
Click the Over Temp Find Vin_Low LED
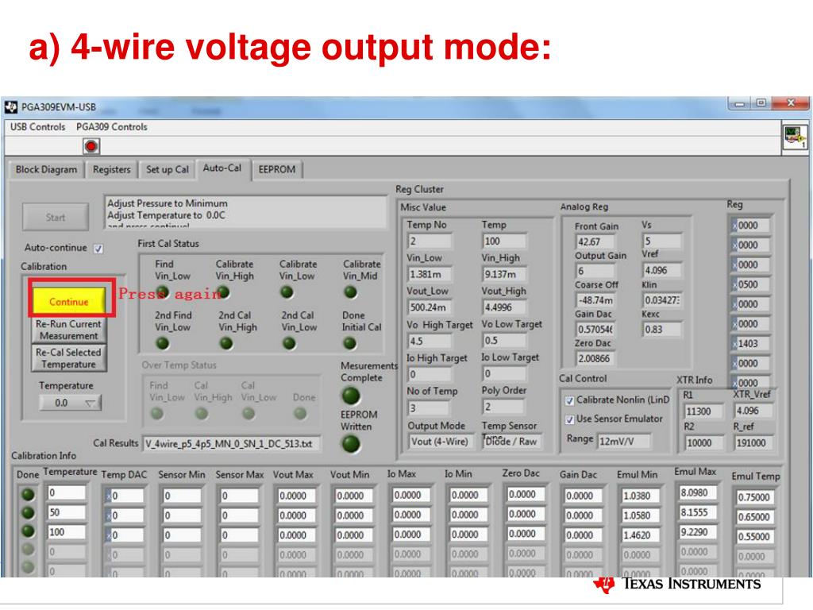pos(156,413)
